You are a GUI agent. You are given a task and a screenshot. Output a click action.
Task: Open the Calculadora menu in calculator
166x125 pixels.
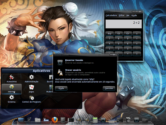point(111,15)
